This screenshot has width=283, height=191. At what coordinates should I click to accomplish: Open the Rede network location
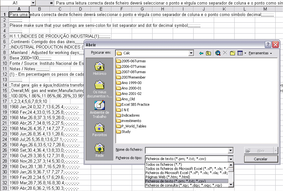pos(99,150)
